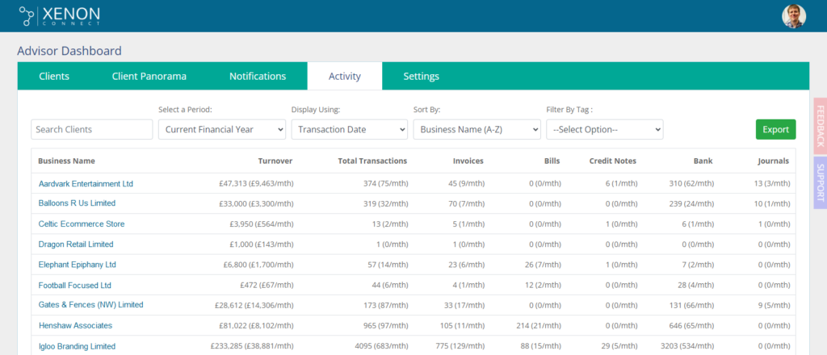827x355 pixels.
Task: Click the Turnover column header
Action: [x=275, y=161]
